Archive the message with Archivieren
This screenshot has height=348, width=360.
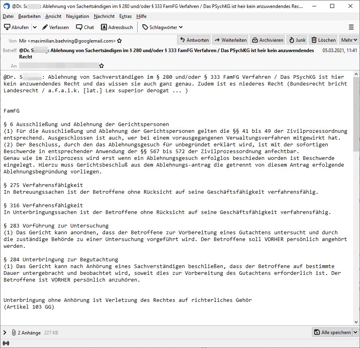(267, 40)
